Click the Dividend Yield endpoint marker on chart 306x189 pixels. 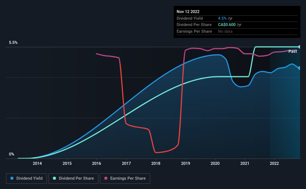click(300, 68)
